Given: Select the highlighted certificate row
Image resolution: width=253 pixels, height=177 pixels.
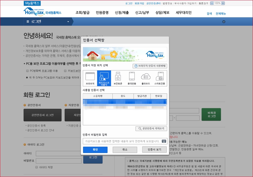Looking at the screenshot, I should (125, 102).
